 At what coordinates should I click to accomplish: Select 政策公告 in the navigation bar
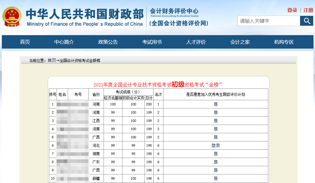(108, 42)
